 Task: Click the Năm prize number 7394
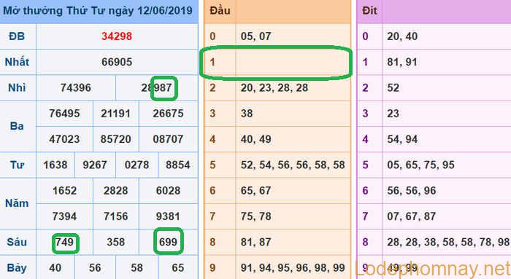64,216
